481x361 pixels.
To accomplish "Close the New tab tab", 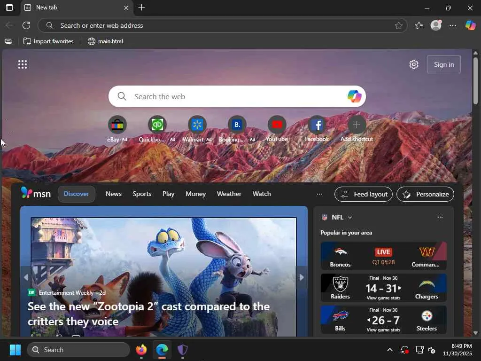I will (x=126, y=8).
